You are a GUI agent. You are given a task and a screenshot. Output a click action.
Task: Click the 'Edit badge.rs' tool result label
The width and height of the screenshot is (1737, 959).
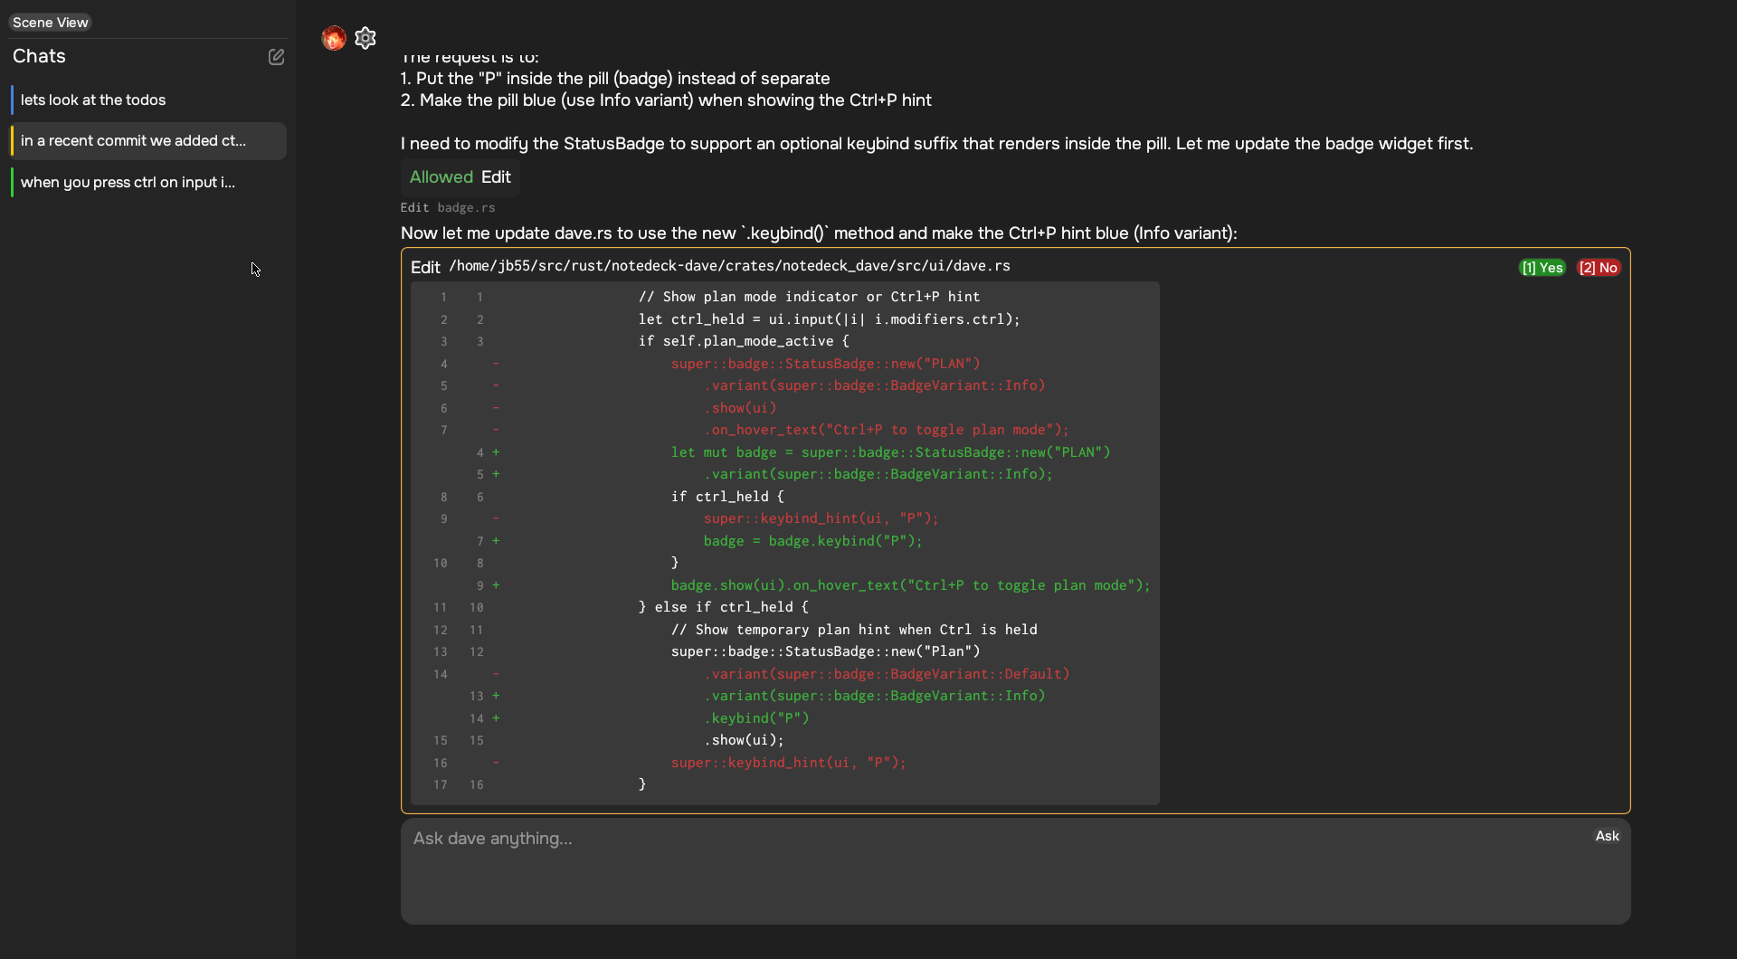point(448,208)
